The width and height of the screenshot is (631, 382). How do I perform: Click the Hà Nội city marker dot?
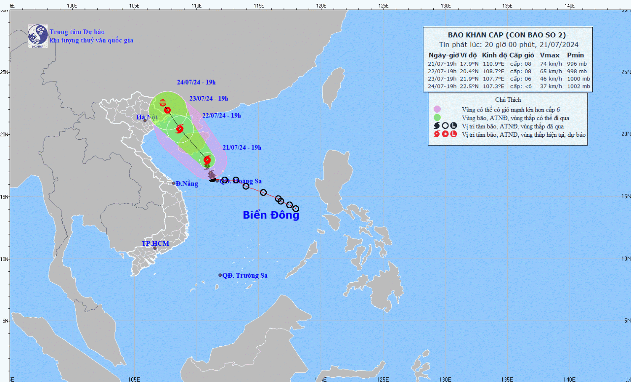(x=145, y=121)
